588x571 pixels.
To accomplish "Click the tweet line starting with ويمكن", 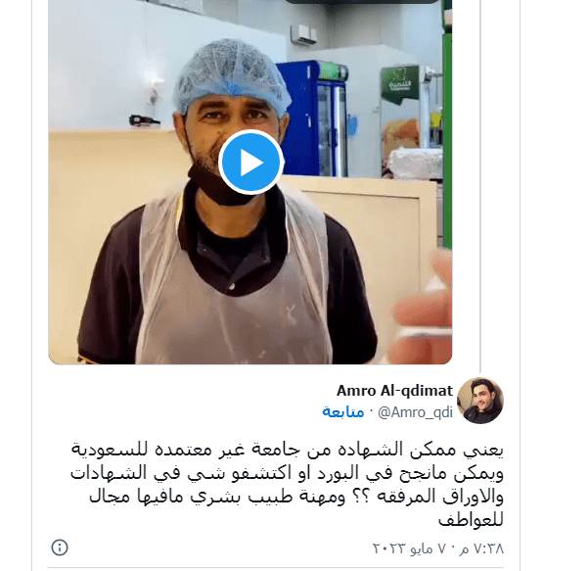I will [288, 473].
